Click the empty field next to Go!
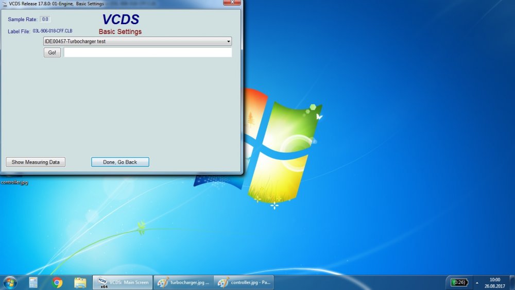This screenshot has height=290, width=515. coord(148,53)
